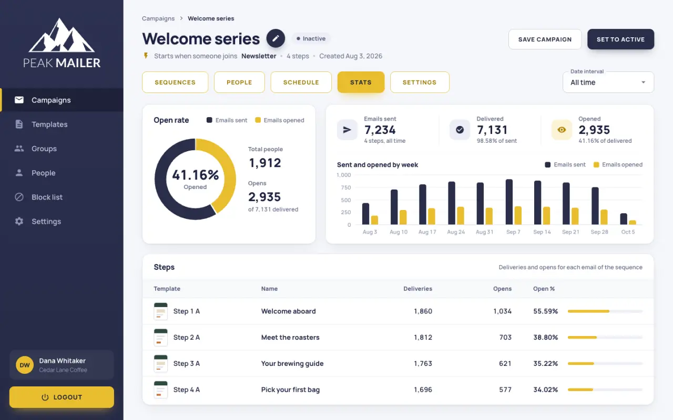Viewport: 673px width, 420px height.
Task: Open Templates in the sidebar
Action: pos(62,124)
